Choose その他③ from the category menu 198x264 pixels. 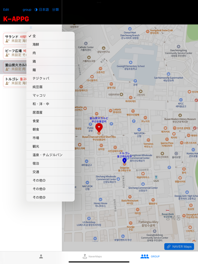(50, 197)
